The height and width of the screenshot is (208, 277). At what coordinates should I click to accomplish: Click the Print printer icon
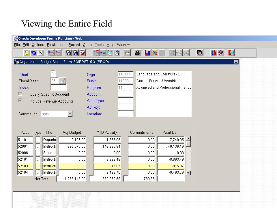(138, 53)
